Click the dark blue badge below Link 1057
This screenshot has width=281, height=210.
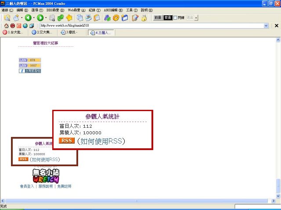pyautogui.click(x=30, y=71)
